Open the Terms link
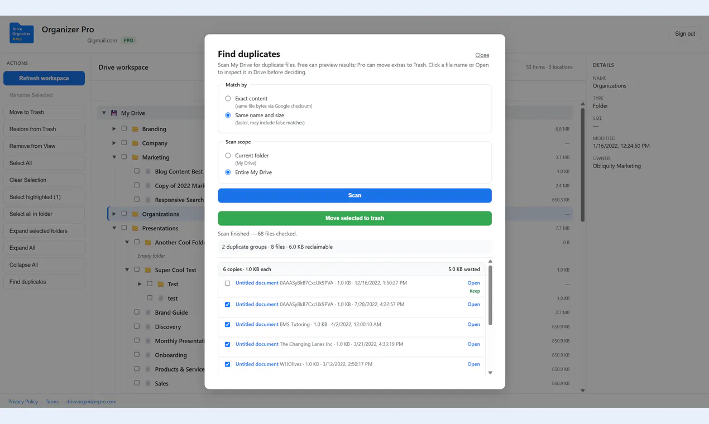The height and width of the screenshot is (424, 709). point(52,402)
